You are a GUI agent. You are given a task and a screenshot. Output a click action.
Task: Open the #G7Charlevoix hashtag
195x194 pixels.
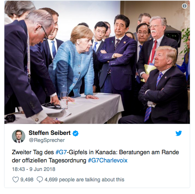pyautogui.click(x=108, y=160)
